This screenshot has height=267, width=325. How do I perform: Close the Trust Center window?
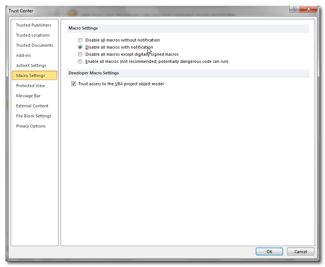pos(309,9)
